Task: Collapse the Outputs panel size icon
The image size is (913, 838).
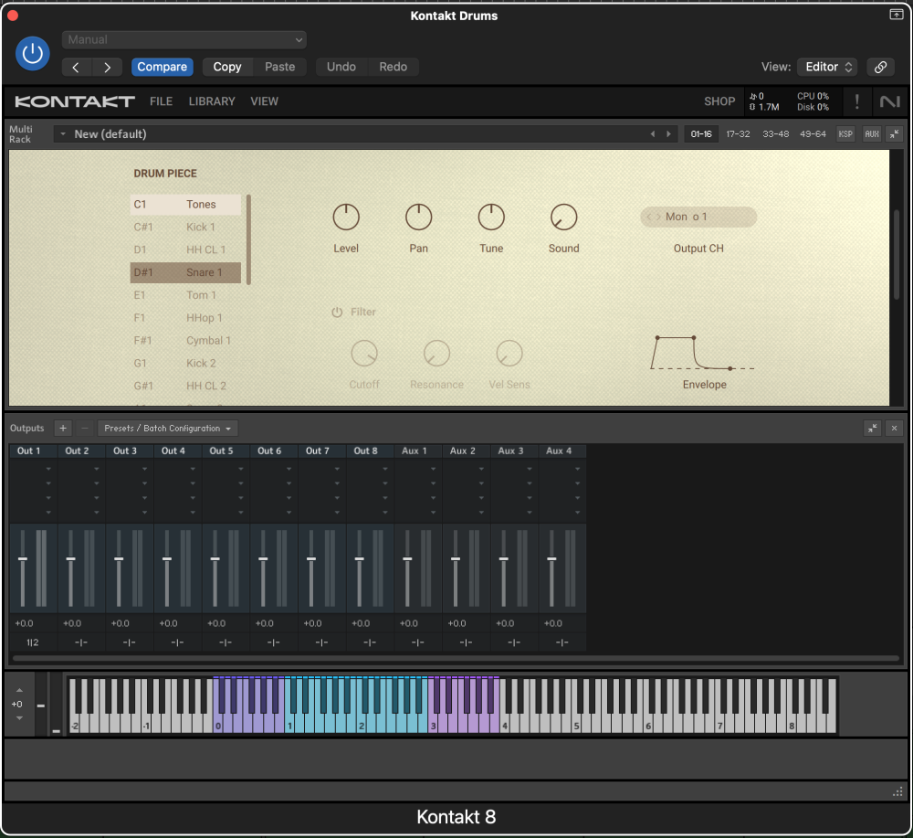Action: [x=872, y=429]
